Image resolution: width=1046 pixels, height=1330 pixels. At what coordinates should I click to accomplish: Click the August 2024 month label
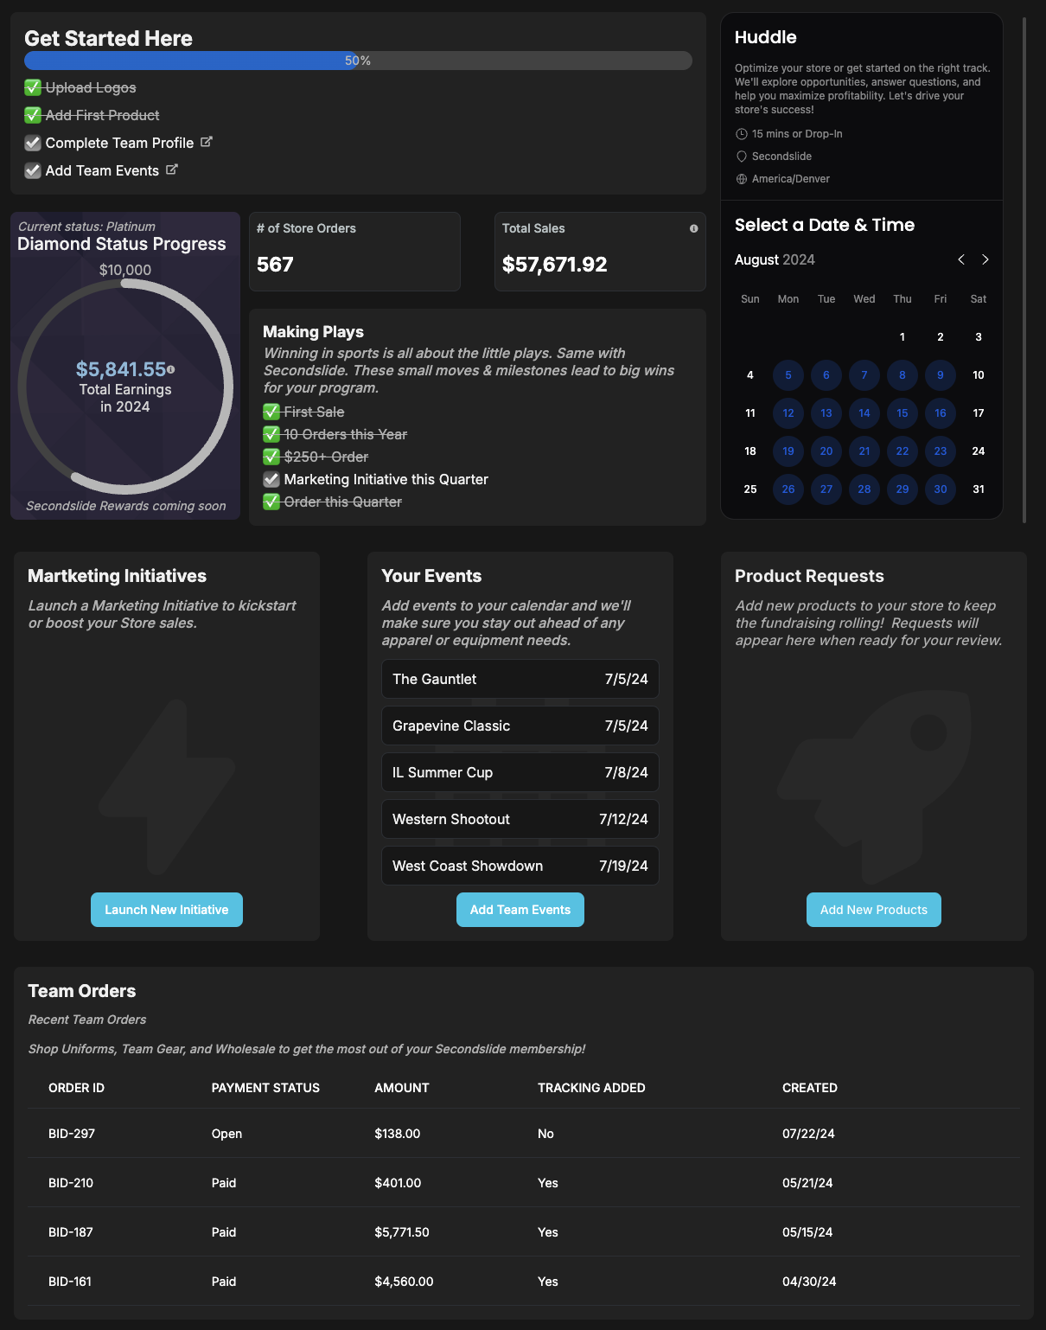(775, 259)
